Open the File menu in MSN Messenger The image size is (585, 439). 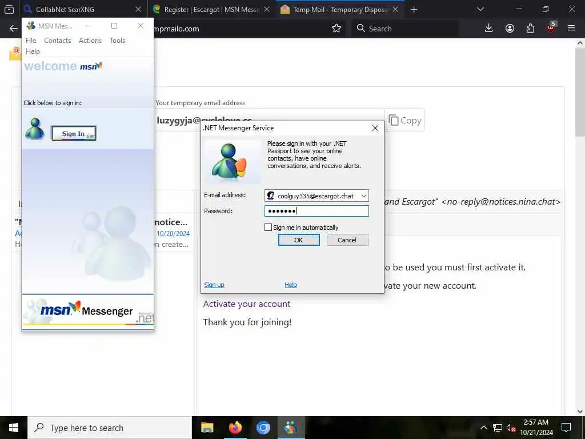pyautogui.click(x=31, y=41)
